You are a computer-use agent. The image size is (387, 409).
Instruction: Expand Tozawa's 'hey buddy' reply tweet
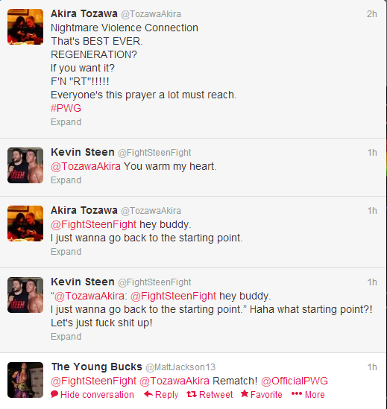coord(66,252)
